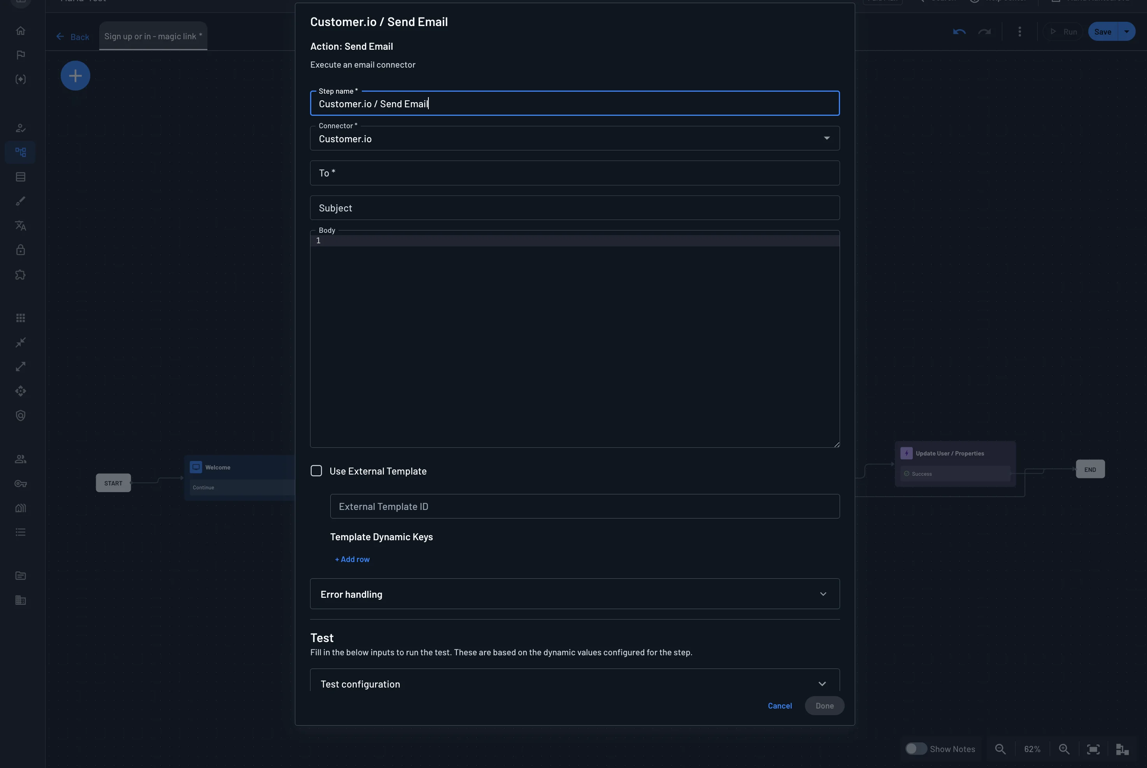The height and width of the screenshot is (768, 1147).
Task: Open the folder card sidebar icon
Action: tap(21, 576)
